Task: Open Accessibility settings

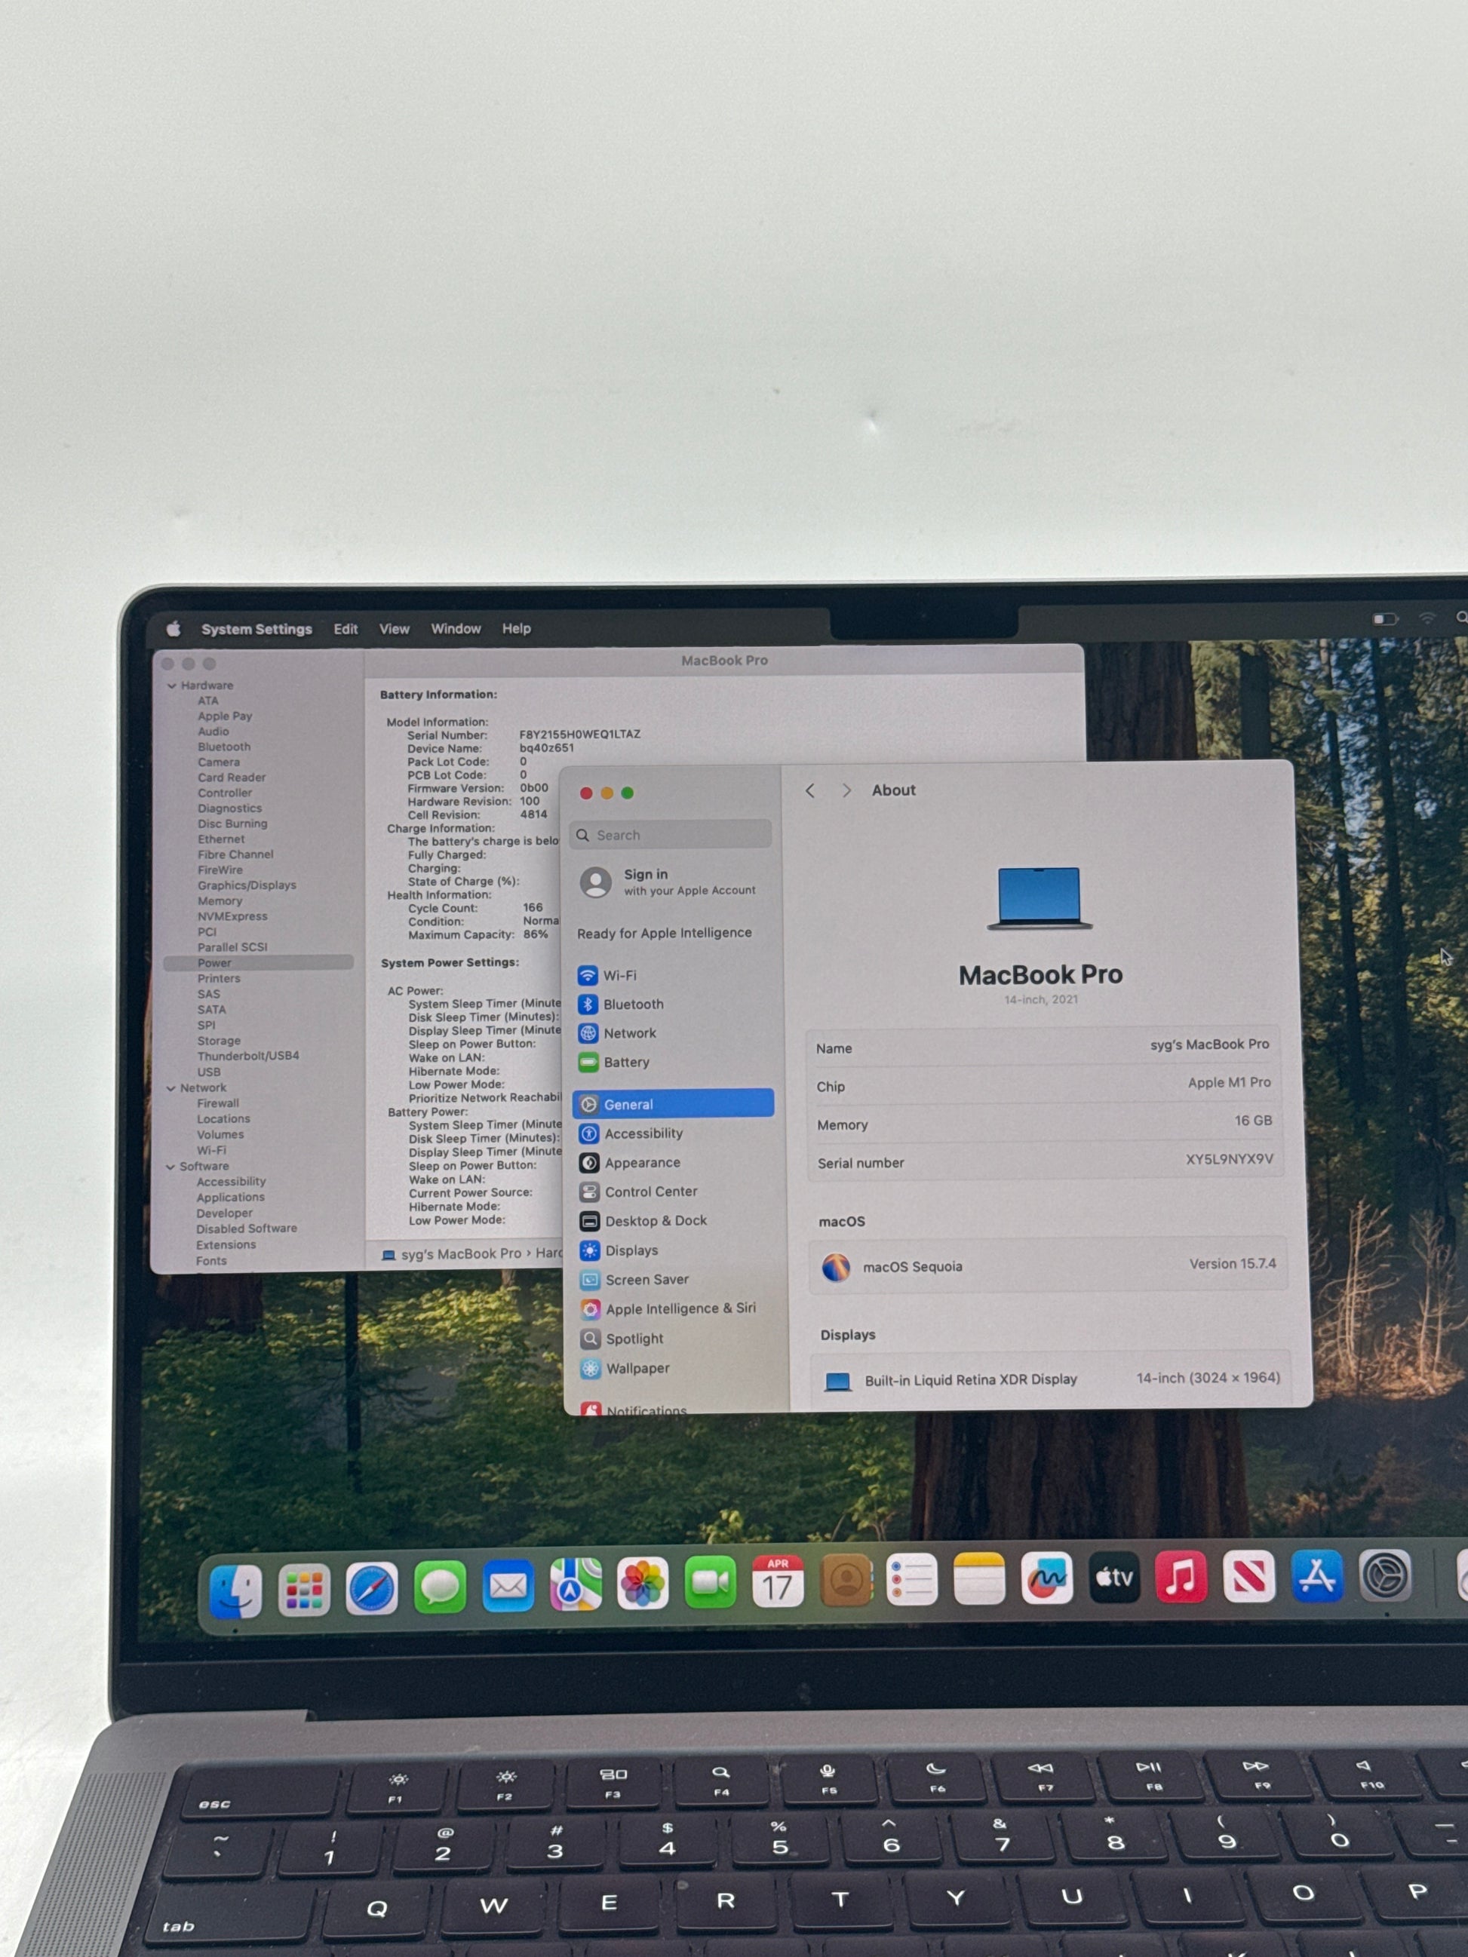Action: [x=643, y=1133]
